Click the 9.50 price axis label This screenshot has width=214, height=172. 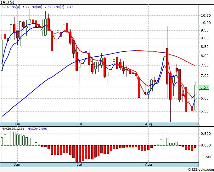pyautogui.click(x=205, y=30)
